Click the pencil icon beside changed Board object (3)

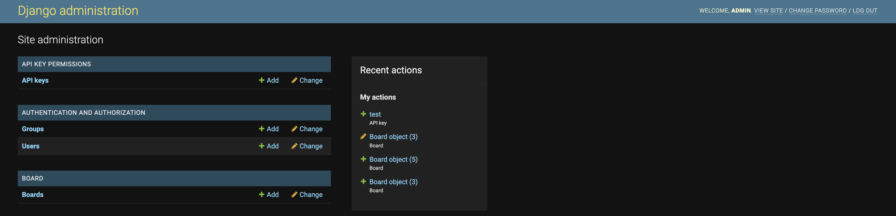point(363,136)
